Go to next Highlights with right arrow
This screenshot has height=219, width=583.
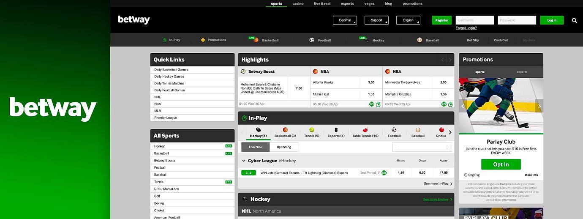pos(450,60)
